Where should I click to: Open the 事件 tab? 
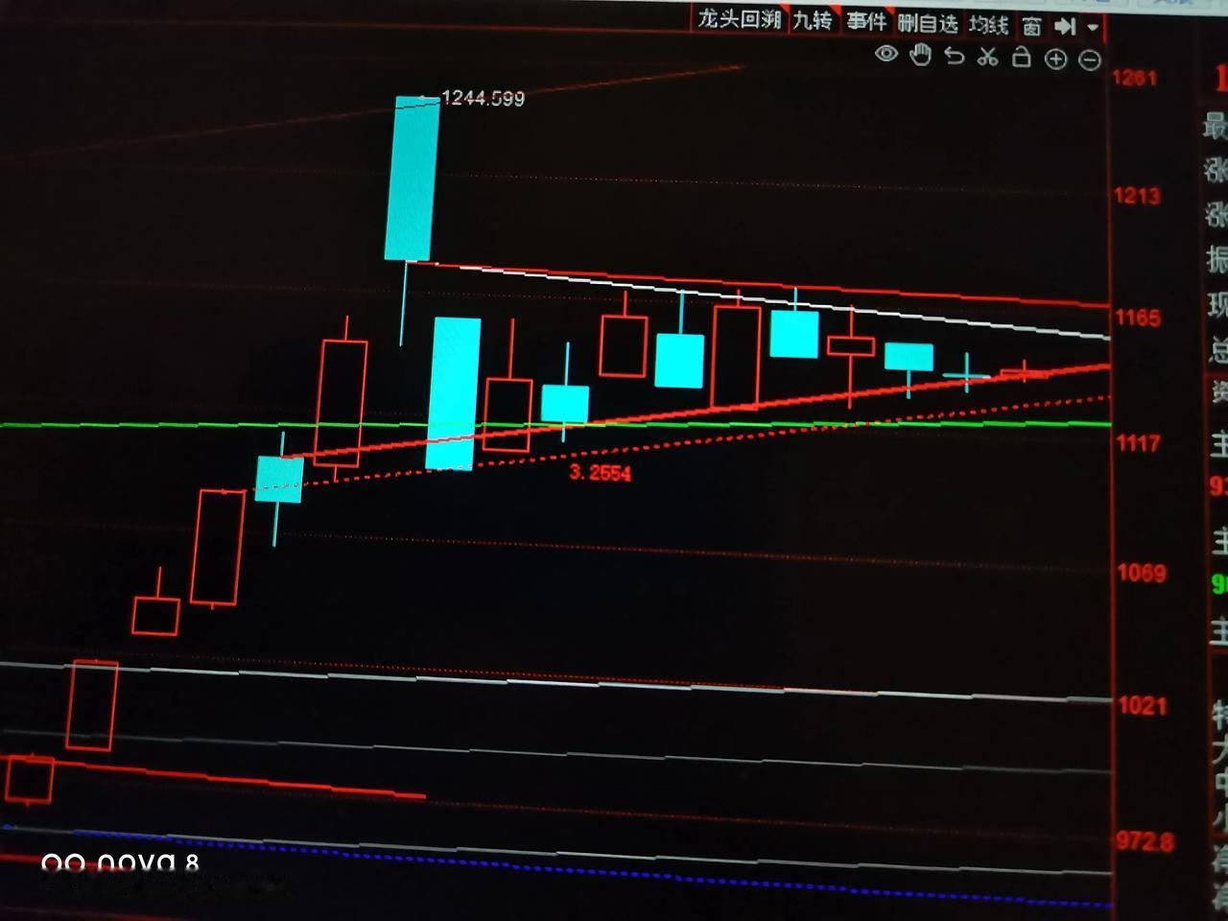tap(866, 22)
